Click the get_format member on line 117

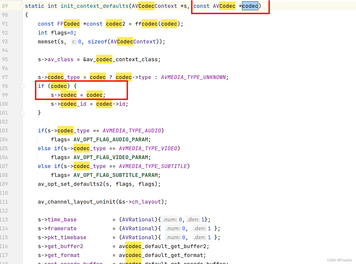[64, 255]
